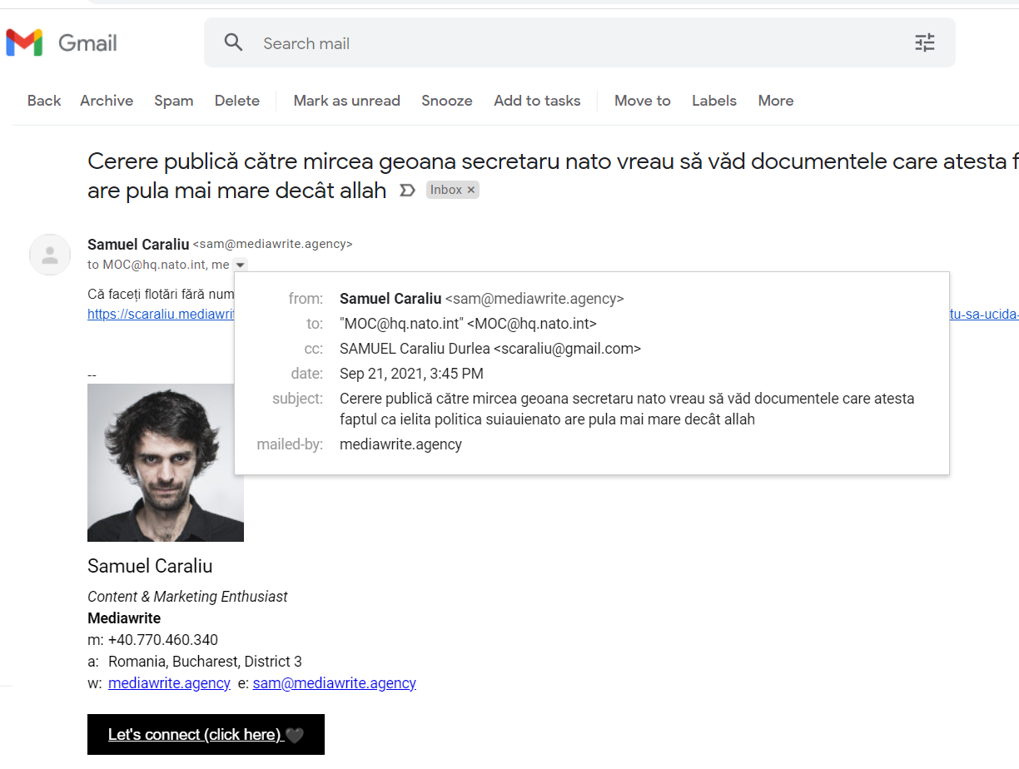This screenshot has width=1019, height=769.
Task: Click Content & Marketing Enthusiast title text
Action: point(187,597)
